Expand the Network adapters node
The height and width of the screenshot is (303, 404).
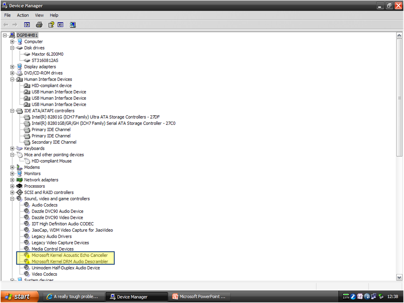[12, 180]
